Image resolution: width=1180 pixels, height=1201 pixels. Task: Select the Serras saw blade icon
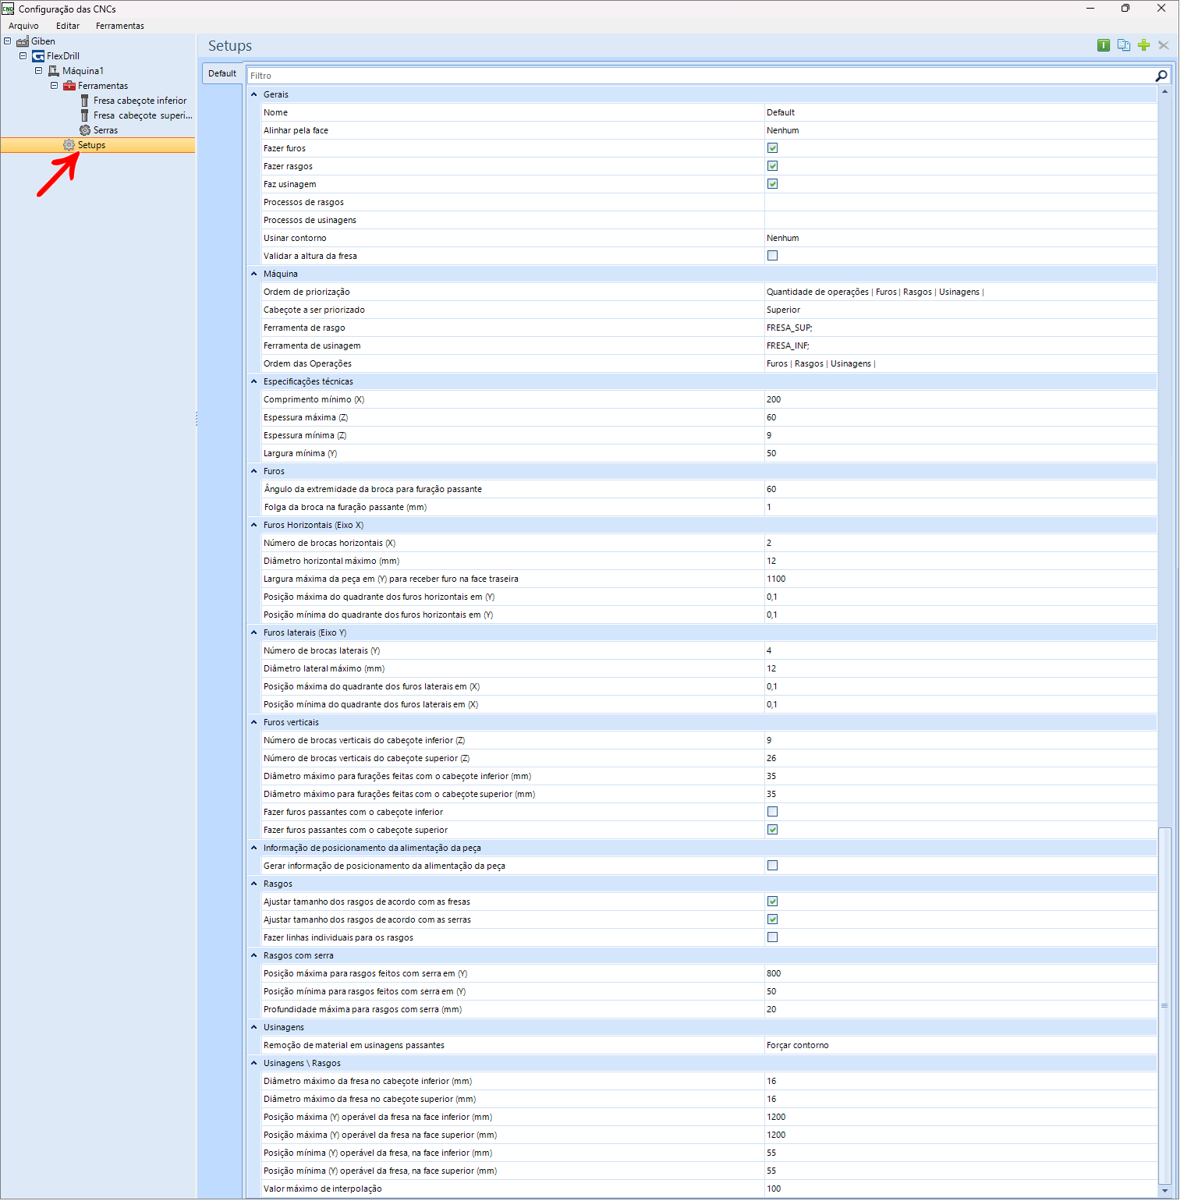(85, 130)
